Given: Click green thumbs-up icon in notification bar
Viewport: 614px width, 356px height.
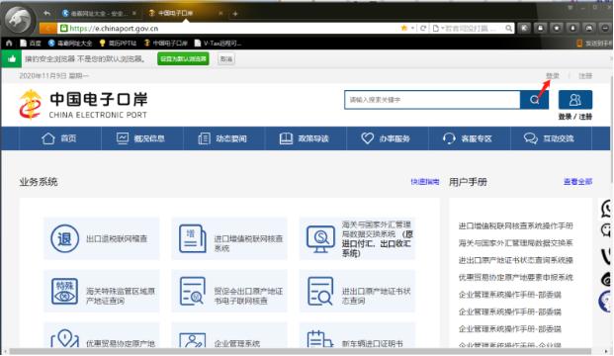Looking at the screenshot, I should [x=11, y=59].
